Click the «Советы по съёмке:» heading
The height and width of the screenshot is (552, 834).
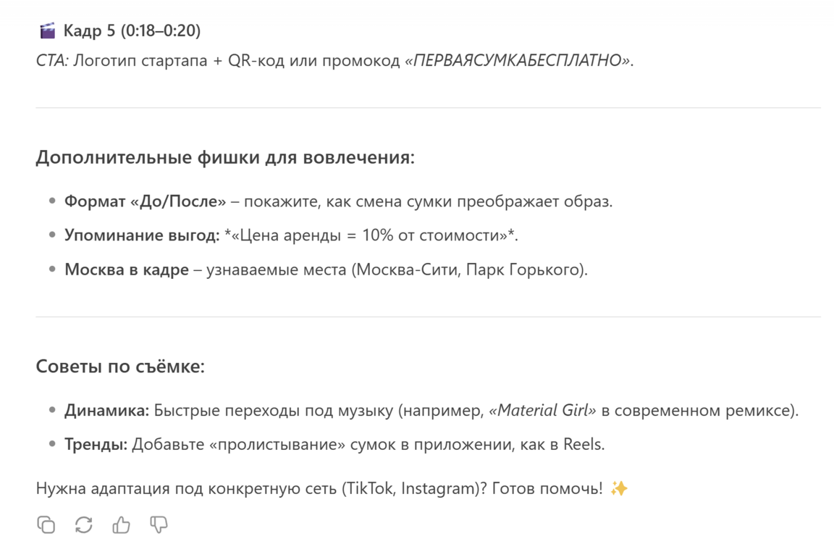[120, 367]
